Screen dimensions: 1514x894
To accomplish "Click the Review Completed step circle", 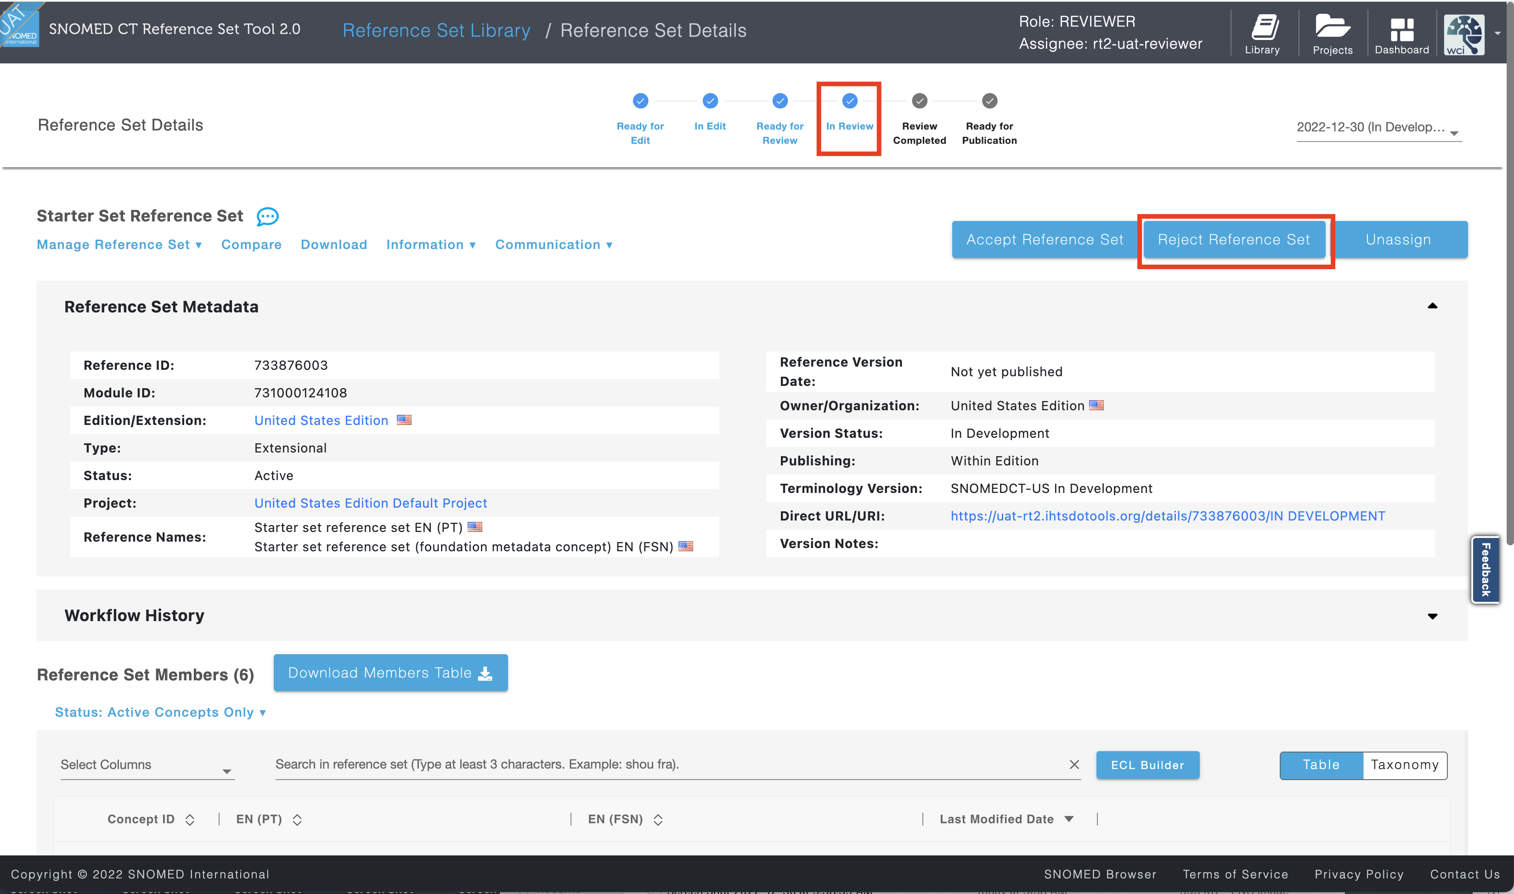I will pos(920,101).
